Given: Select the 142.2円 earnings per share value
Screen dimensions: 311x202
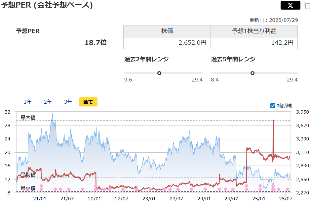Looking at the screenshot, I should coord(282,43).
